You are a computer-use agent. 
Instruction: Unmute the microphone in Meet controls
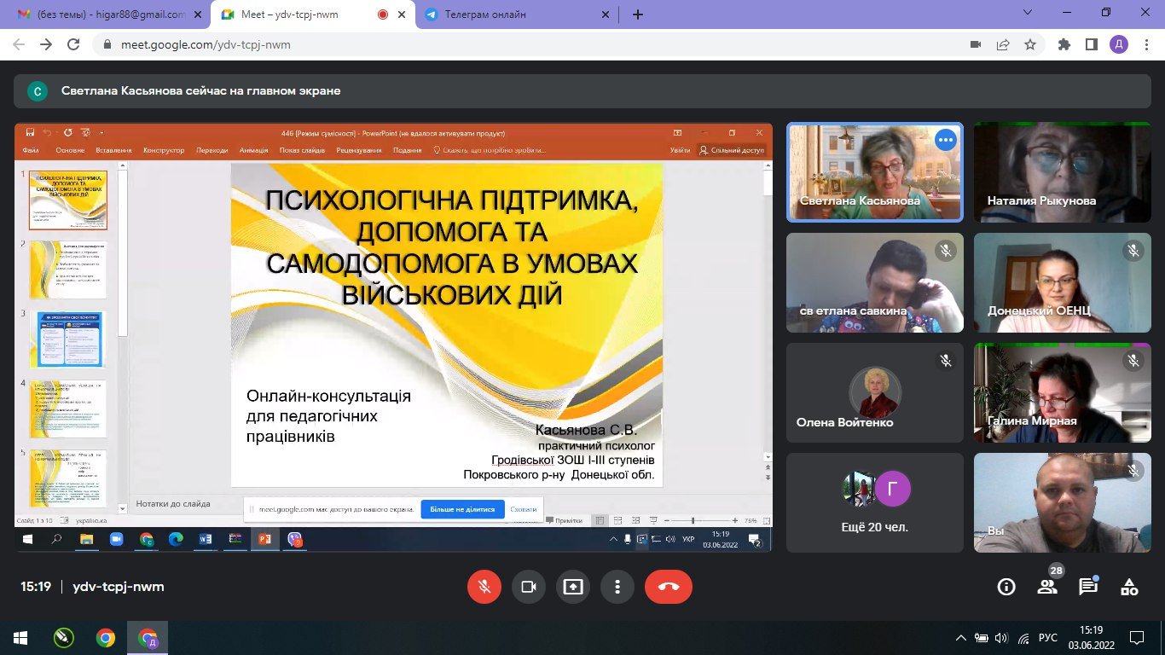pos(484,587)
